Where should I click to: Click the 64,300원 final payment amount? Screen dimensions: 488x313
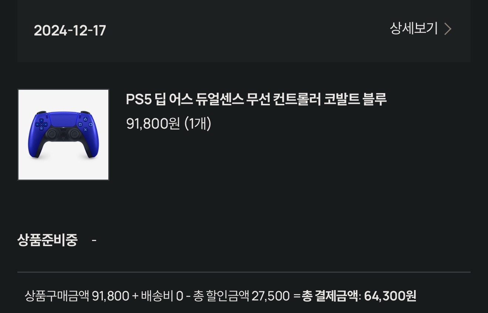pos(390,296)
